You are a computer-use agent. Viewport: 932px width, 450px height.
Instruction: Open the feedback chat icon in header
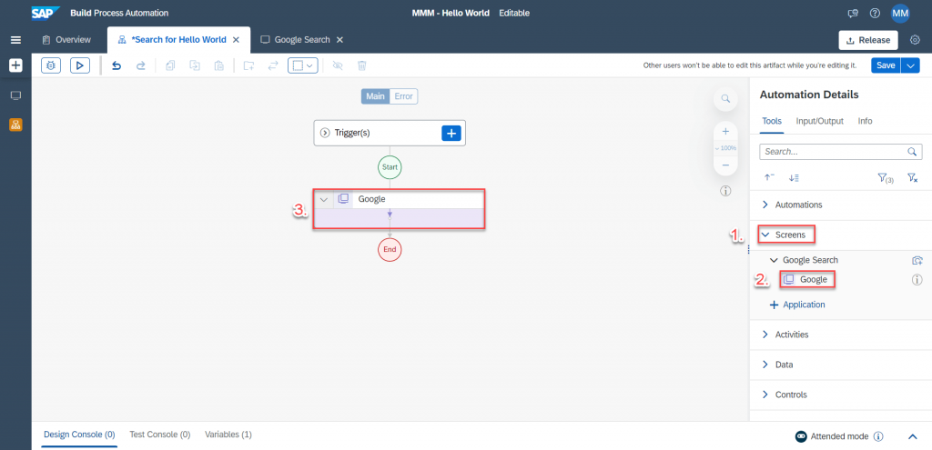(x=853, y=13)
